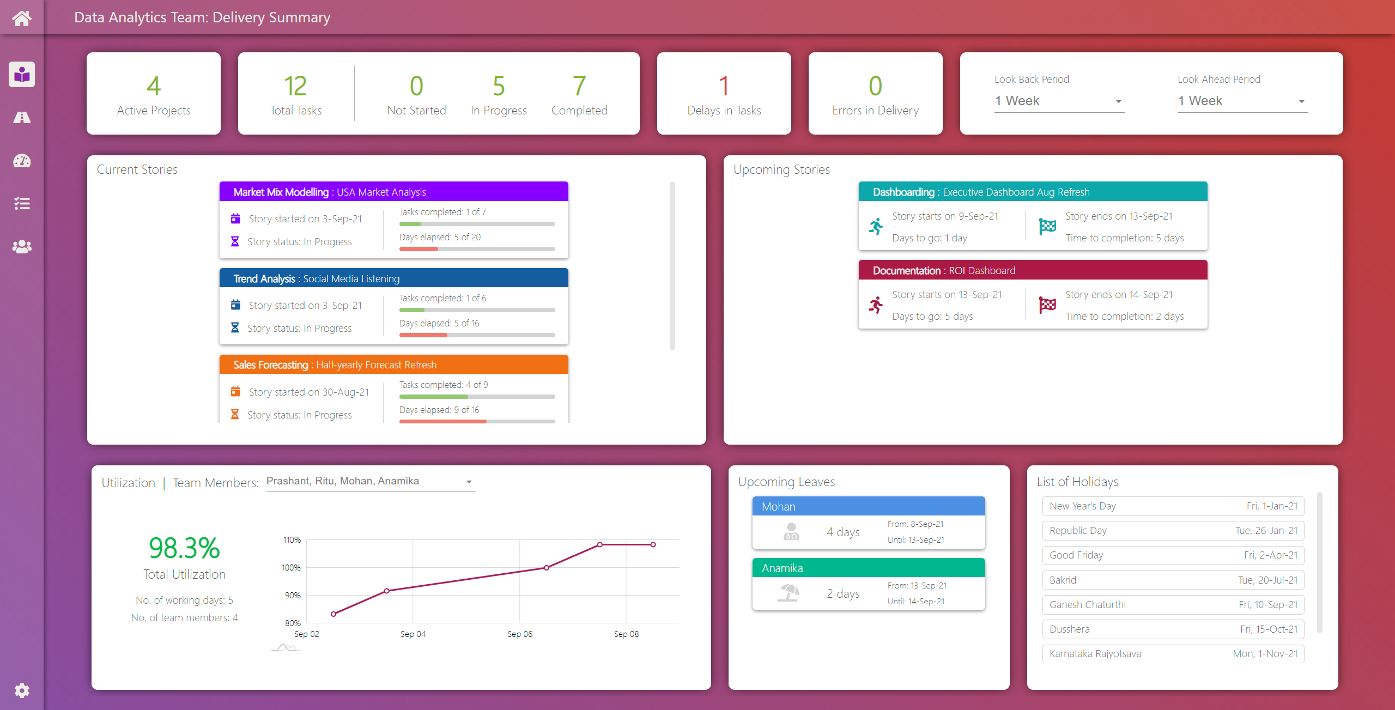Select the task checklist icon in sidebar
This screenshot has width=1395, height=710.
tap(21, 203)
